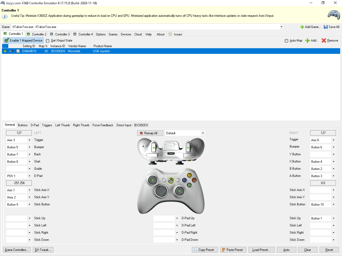Toggle Enable 1 Mapped Device button
Screen dimensions: 342x256
click(x=24, y=40)
